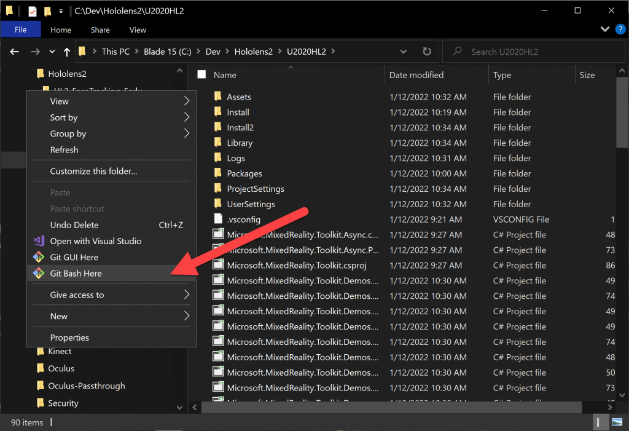The image size is (629, 431).
Task: Click the New folder quick access icon
Action: [47, 11]
